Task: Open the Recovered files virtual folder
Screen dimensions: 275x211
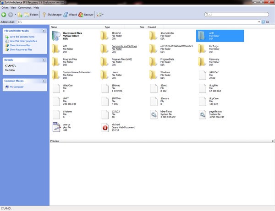Action: click(x=56, y=36)
